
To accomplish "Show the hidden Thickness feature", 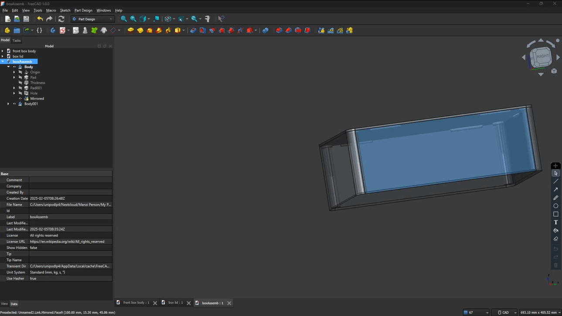I will (x=20, y=83).
